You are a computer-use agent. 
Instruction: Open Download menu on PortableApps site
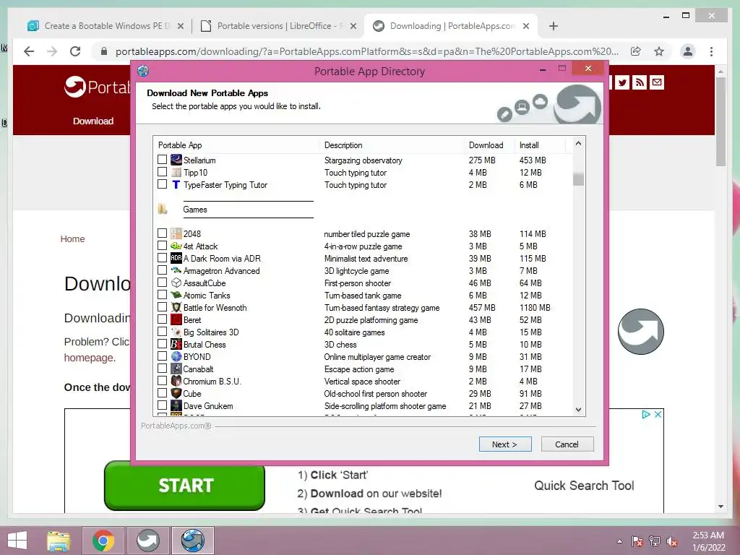click(x=93, y=121)
